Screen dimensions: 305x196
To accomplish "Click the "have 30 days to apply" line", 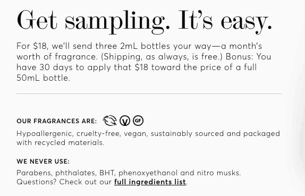I will [x=137, y=67].
